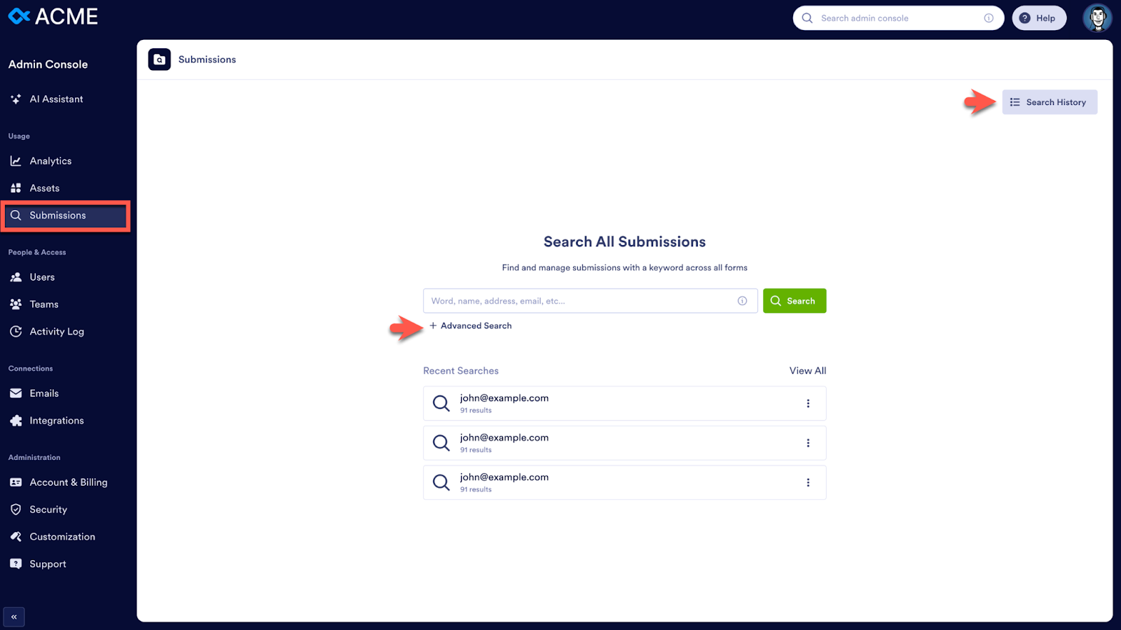Screen dimensions: 1121x630
Task: Select the Emails connection icon
Action: tap(16, 393)
